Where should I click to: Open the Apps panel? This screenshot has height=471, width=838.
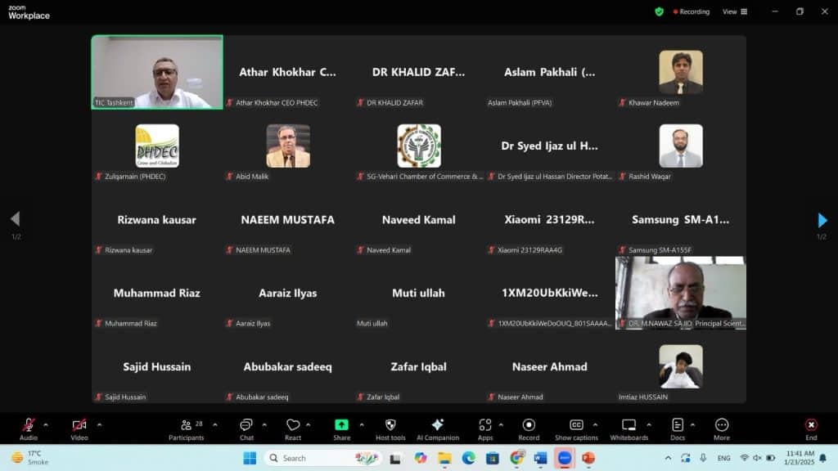pyautogui.click(x=485, y=426)
